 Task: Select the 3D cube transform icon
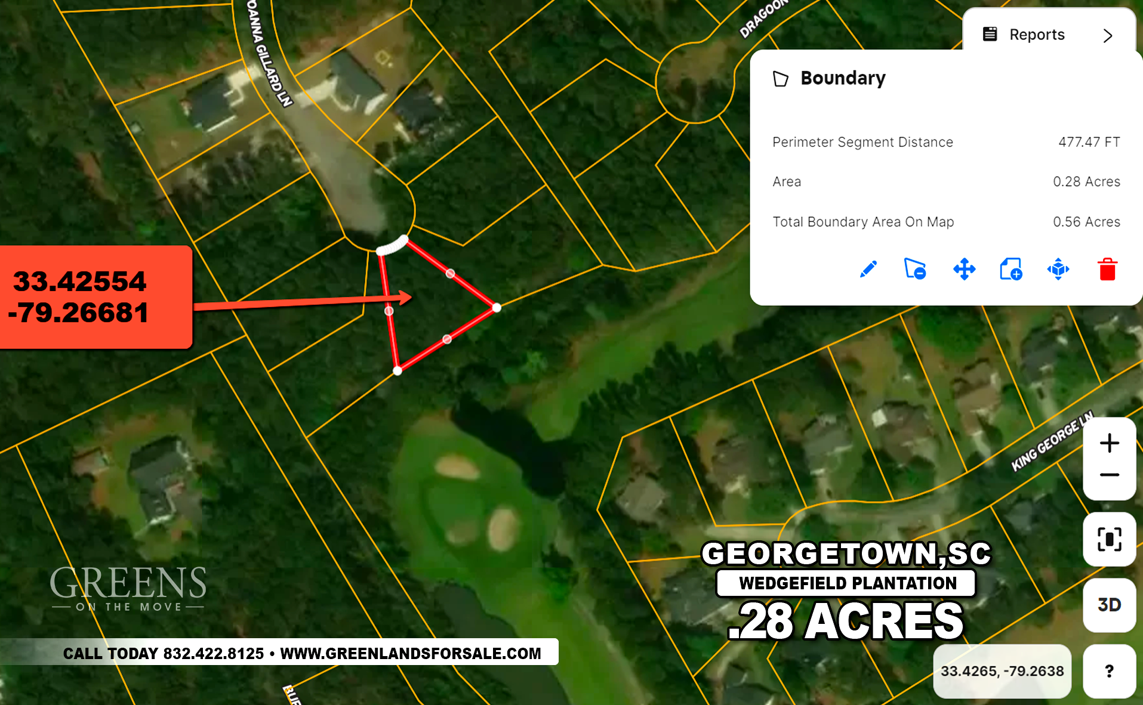click(x=1058, y=269)
